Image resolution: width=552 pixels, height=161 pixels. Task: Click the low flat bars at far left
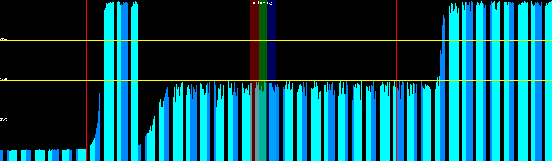[40, 156]
